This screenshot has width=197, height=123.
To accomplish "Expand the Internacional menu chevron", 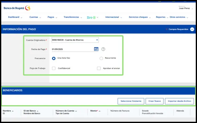I will click(121, 18).
